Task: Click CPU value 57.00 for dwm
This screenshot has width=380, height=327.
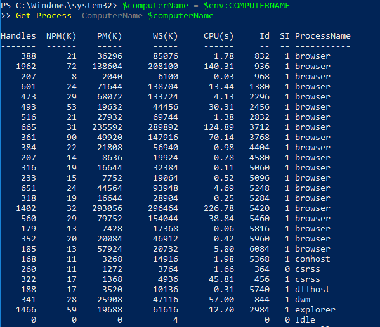Action: click(x=221, y=300)
